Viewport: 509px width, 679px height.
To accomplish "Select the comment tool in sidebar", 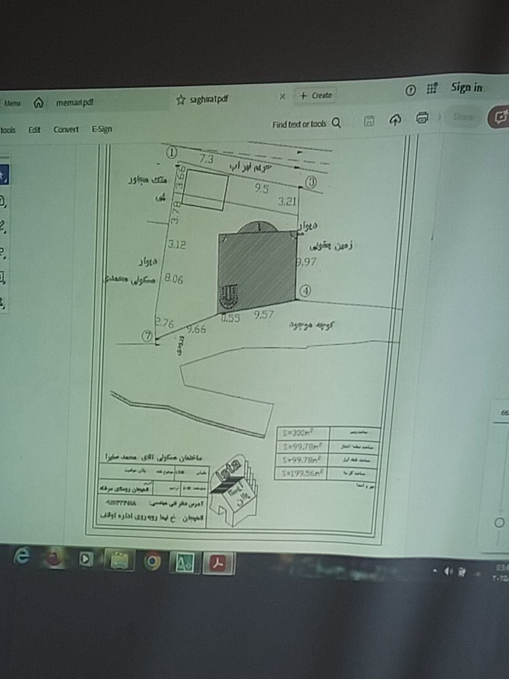I will click(3, 202).
